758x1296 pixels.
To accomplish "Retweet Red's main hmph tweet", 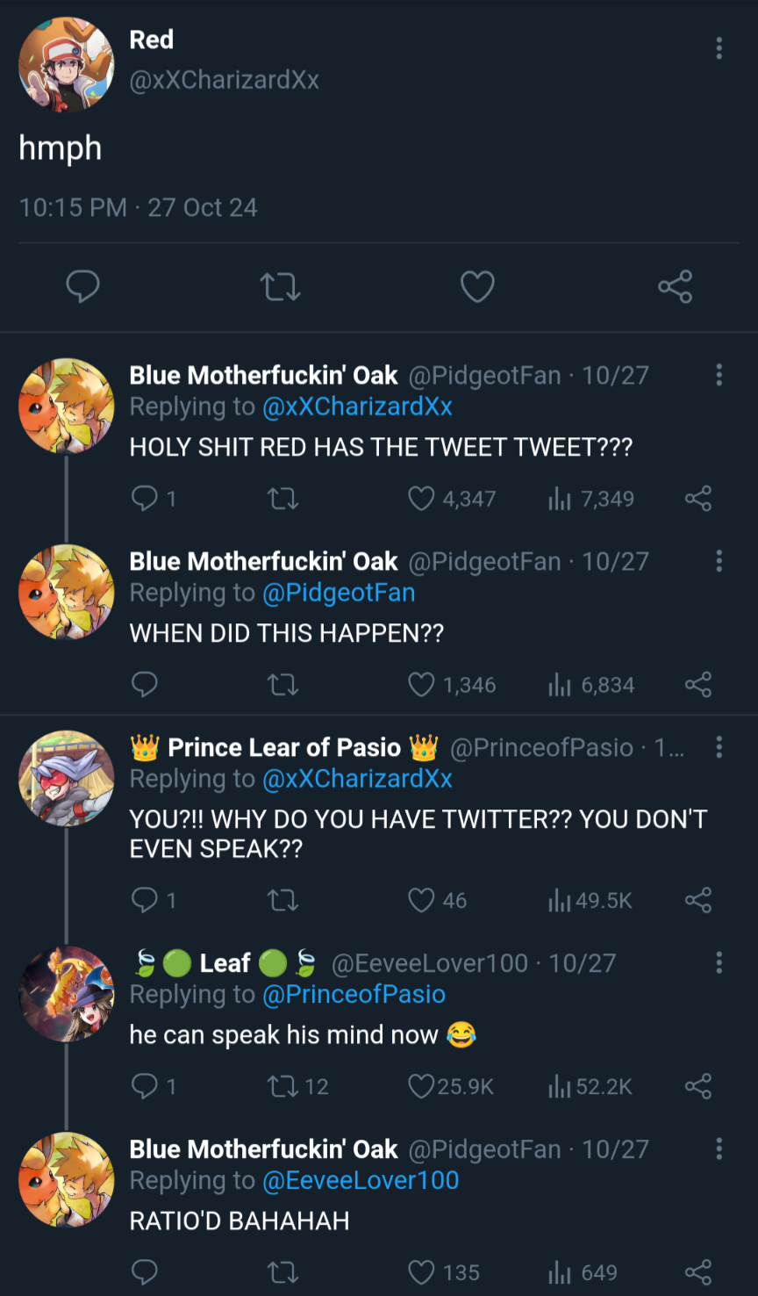I will [x=281, y=286].
